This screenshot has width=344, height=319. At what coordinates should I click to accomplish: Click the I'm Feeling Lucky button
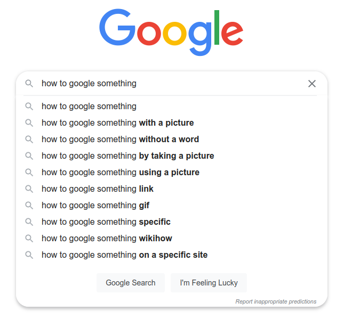(x=209, y=283)
